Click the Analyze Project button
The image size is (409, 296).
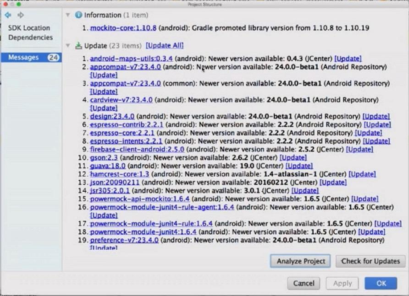click(x=300, y=261)
